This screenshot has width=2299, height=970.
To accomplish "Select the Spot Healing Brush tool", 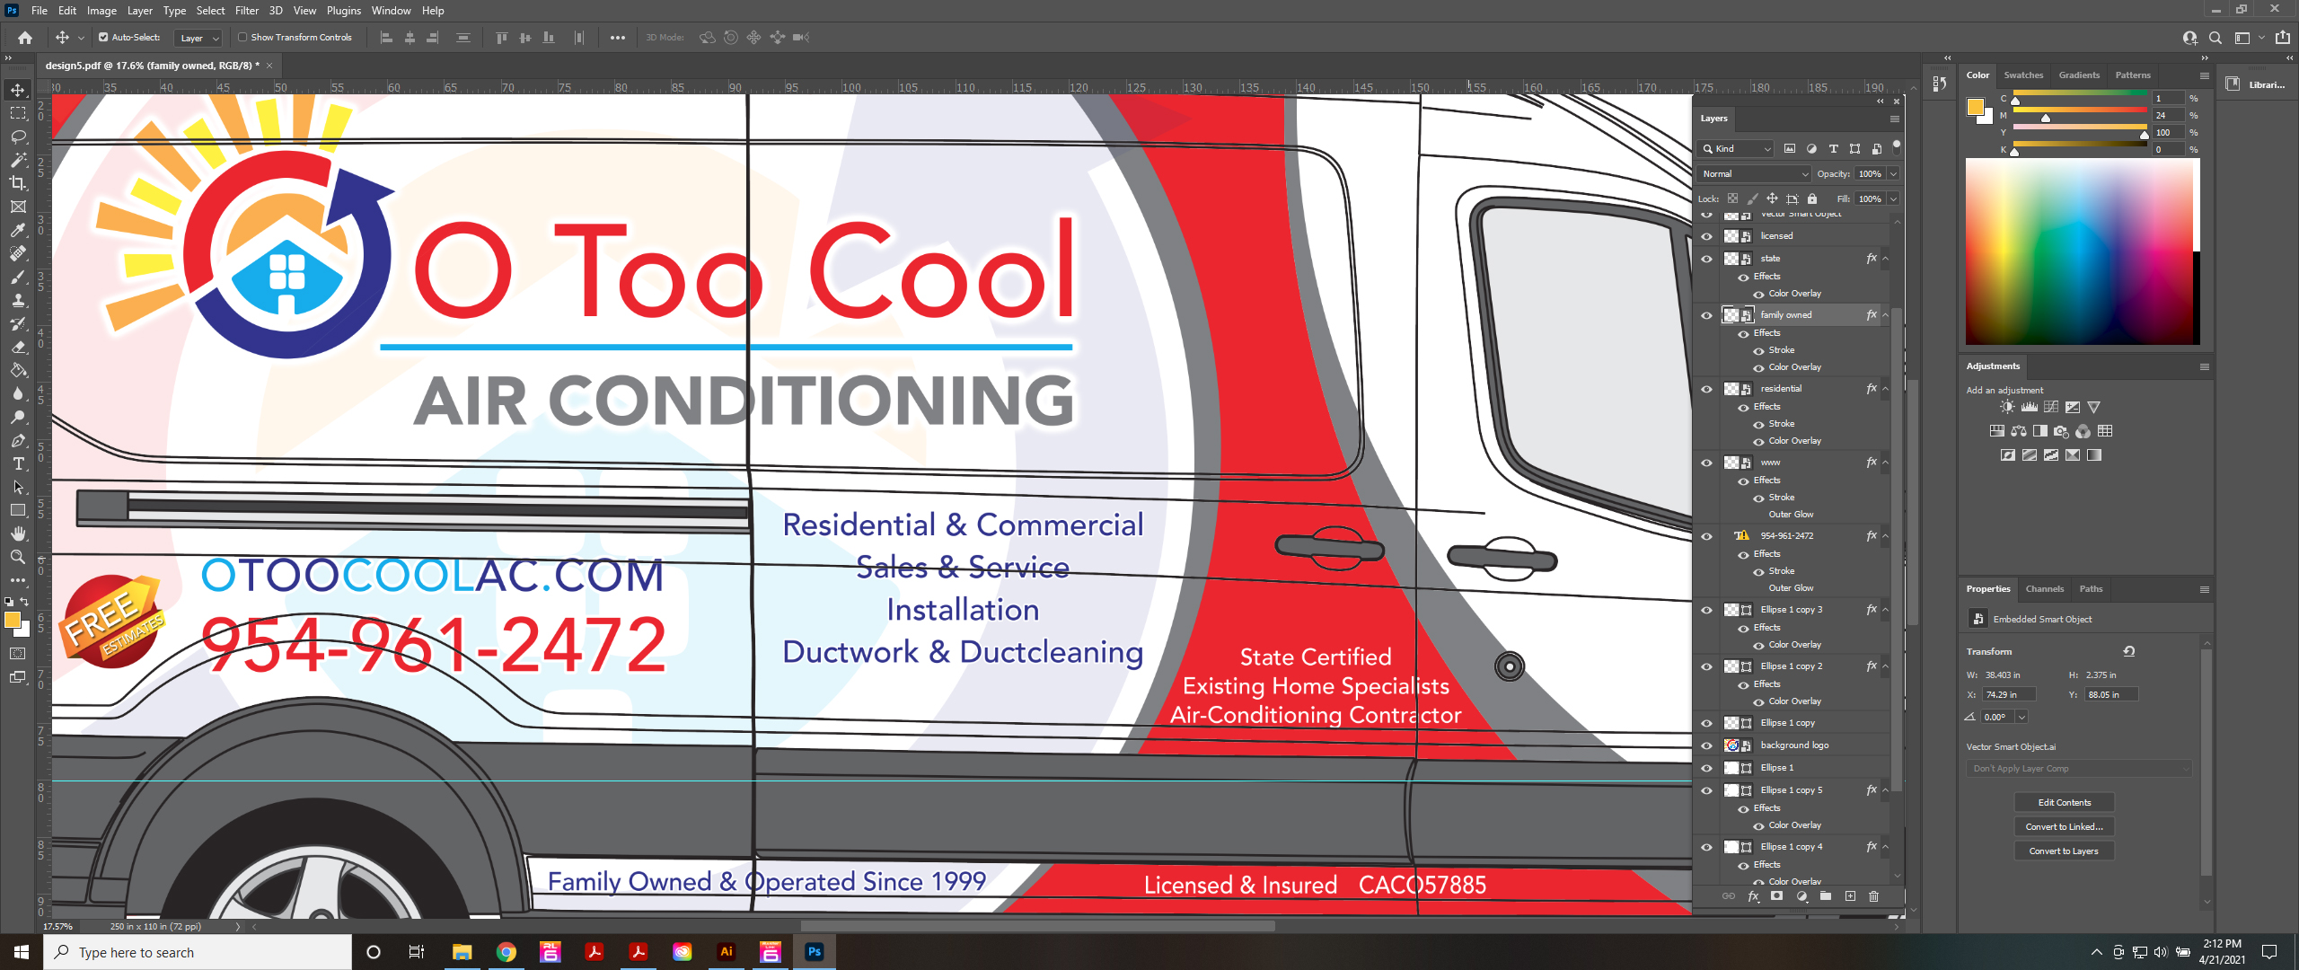I will click(18, 253).
